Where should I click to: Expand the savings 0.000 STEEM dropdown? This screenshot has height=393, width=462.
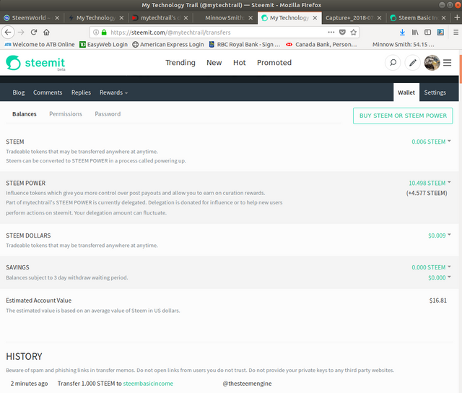click(x=431, y=267)
